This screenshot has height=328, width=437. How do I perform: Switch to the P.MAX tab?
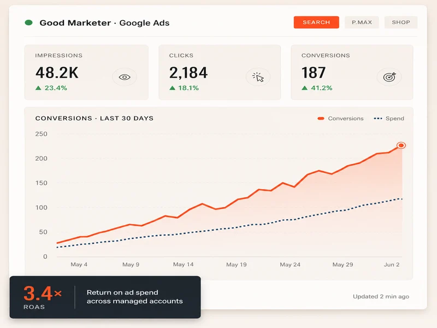(362, 22)
